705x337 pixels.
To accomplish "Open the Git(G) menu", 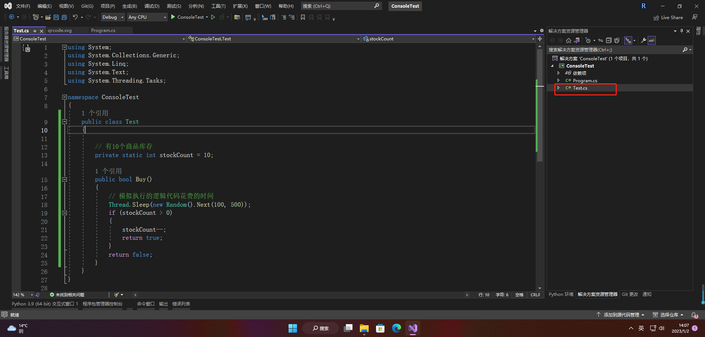I will [87, 6].
